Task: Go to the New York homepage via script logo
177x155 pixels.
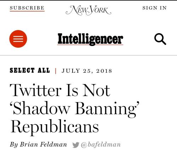Action: (x=88, y=10)
